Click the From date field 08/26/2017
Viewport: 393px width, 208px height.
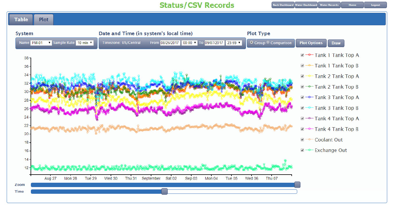(170, 43)
